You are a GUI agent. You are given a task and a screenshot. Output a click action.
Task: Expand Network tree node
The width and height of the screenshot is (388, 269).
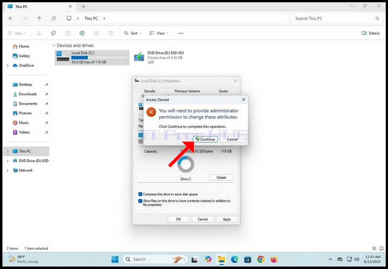[x=8, y=170]
